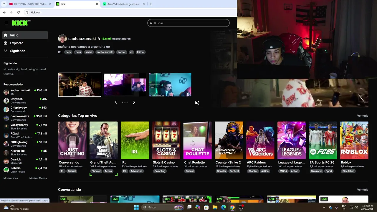377x212 pixels.
Task: Open sachauzumaki in Recomendado list
Action: pyautogui.click(x=25, y=92)
